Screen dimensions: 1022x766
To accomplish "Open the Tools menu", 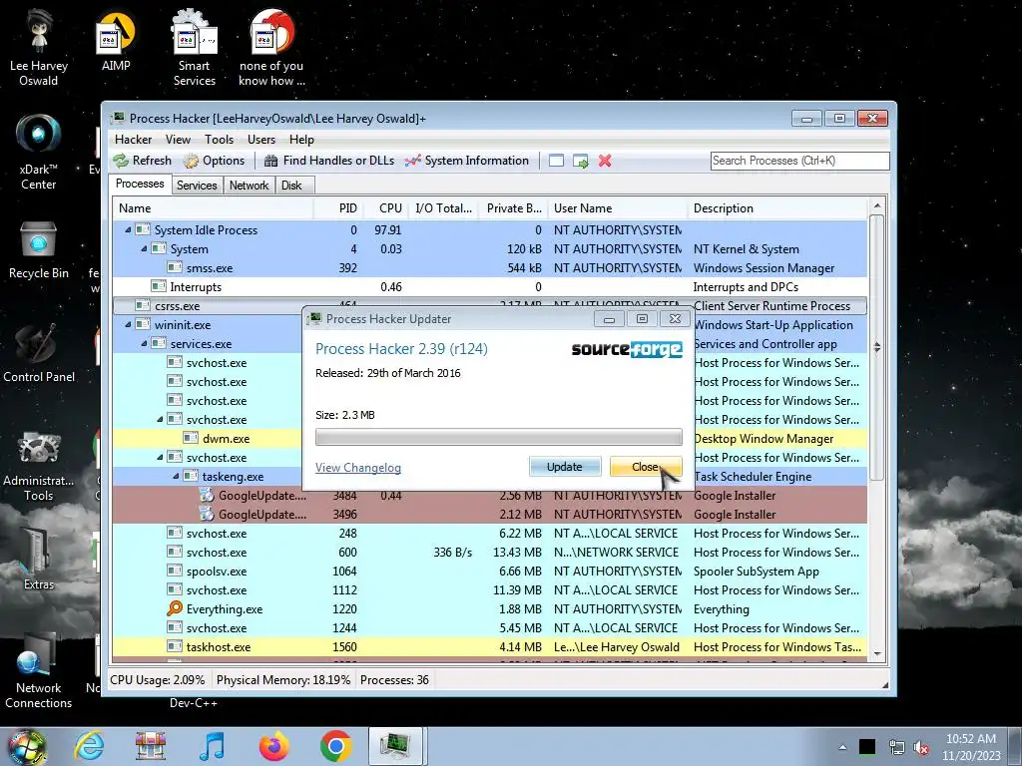I will pos(219,140).
